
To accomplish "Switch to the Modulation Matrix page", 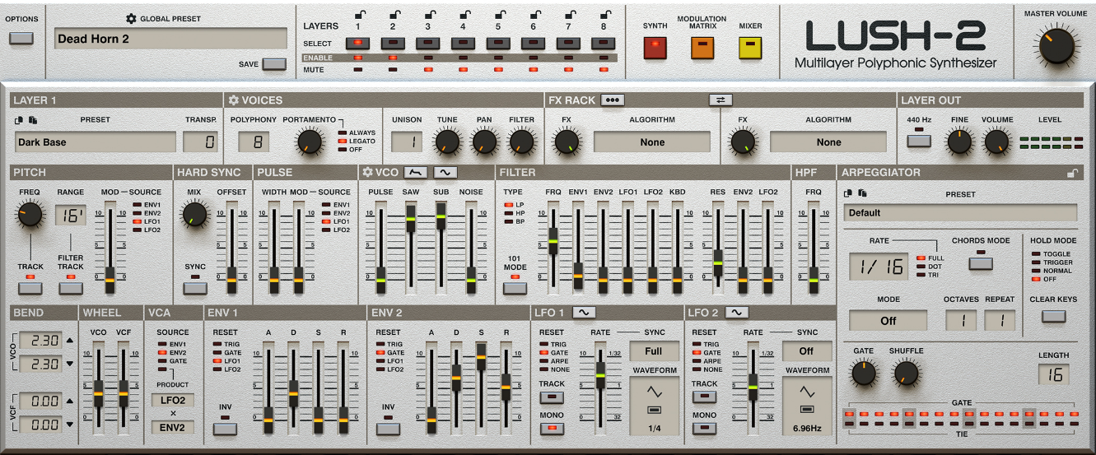I will [702, 49].
